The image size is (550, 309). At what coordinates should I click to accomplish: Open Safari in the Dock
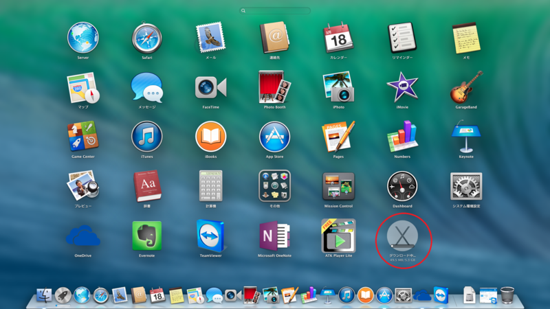point(100,295)
